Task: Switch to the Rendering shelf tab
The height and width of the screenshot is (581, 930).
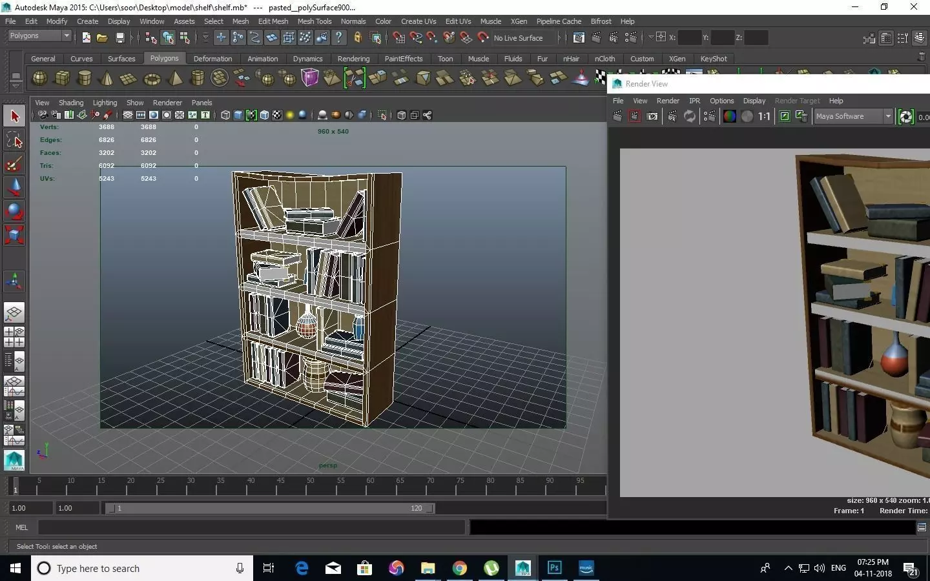Action: [x=353, y=59]
